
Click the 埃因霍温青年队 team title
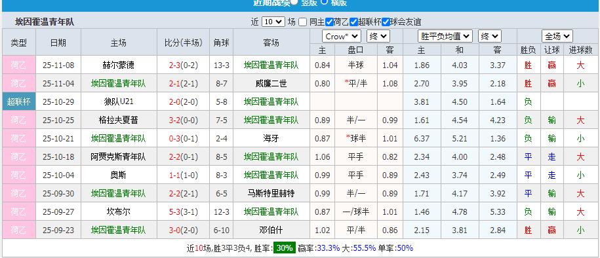pyautogui.click(x=45, y=22)
